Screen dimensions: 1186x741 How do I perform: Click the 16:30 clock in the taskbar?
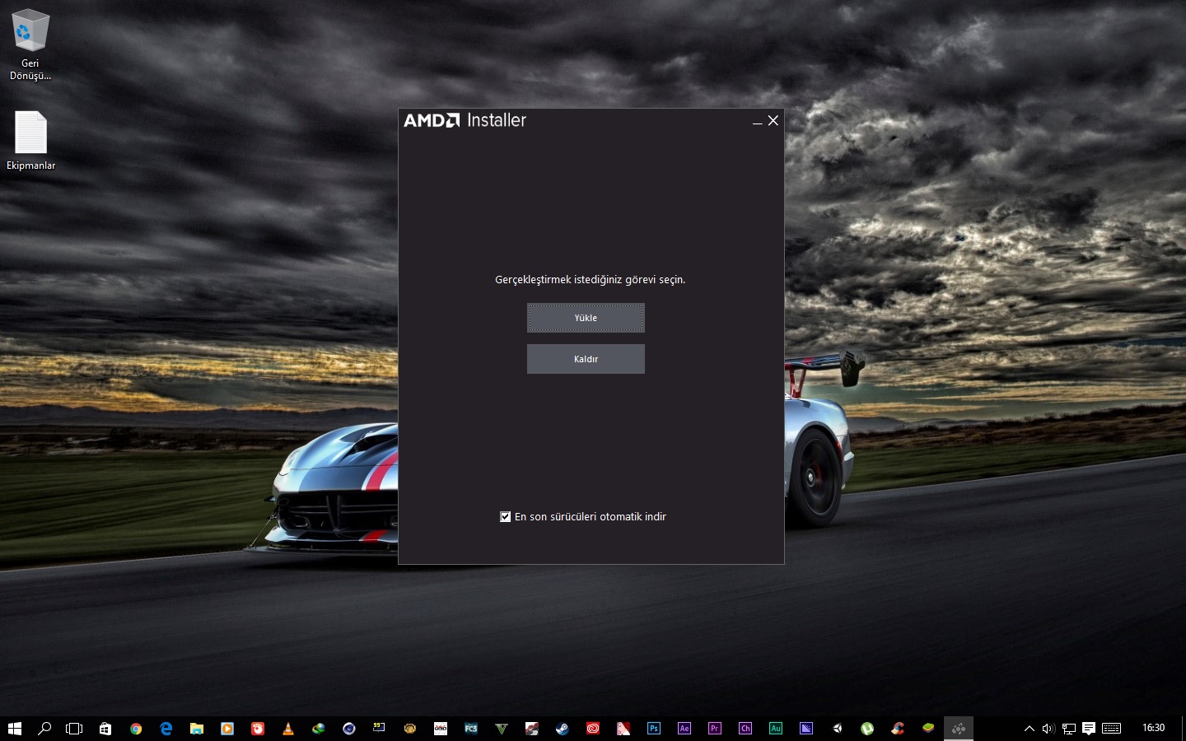click(1153, 728)
